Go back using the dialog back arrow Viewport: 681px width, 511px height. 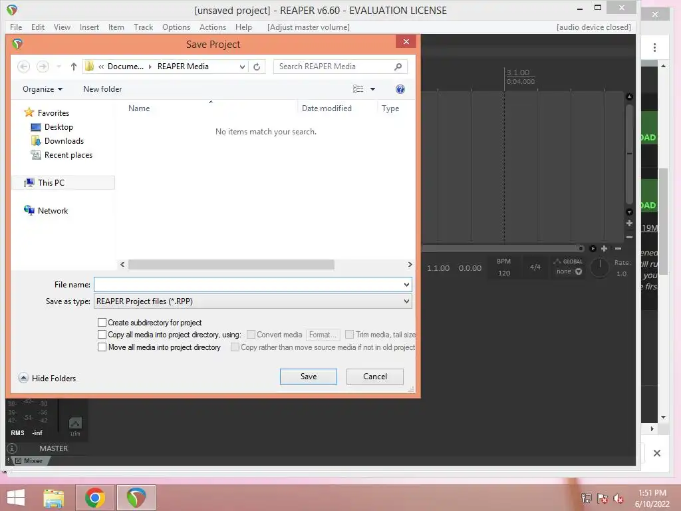(x=23, y=67)
